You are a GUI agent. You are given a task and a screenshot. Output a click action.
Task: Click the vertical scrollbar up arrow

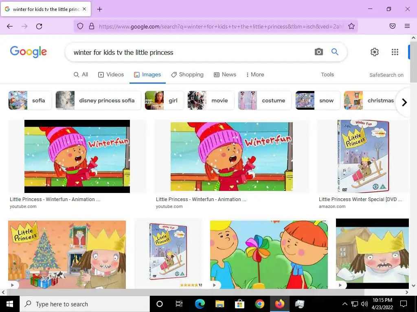(414, 38)
